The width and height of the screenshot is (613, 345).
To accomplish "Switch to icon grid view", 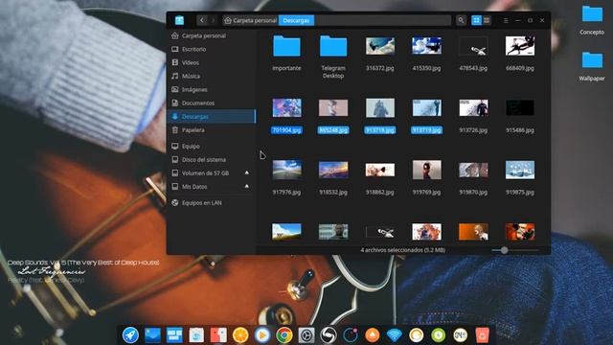I will tap(476, 20).
